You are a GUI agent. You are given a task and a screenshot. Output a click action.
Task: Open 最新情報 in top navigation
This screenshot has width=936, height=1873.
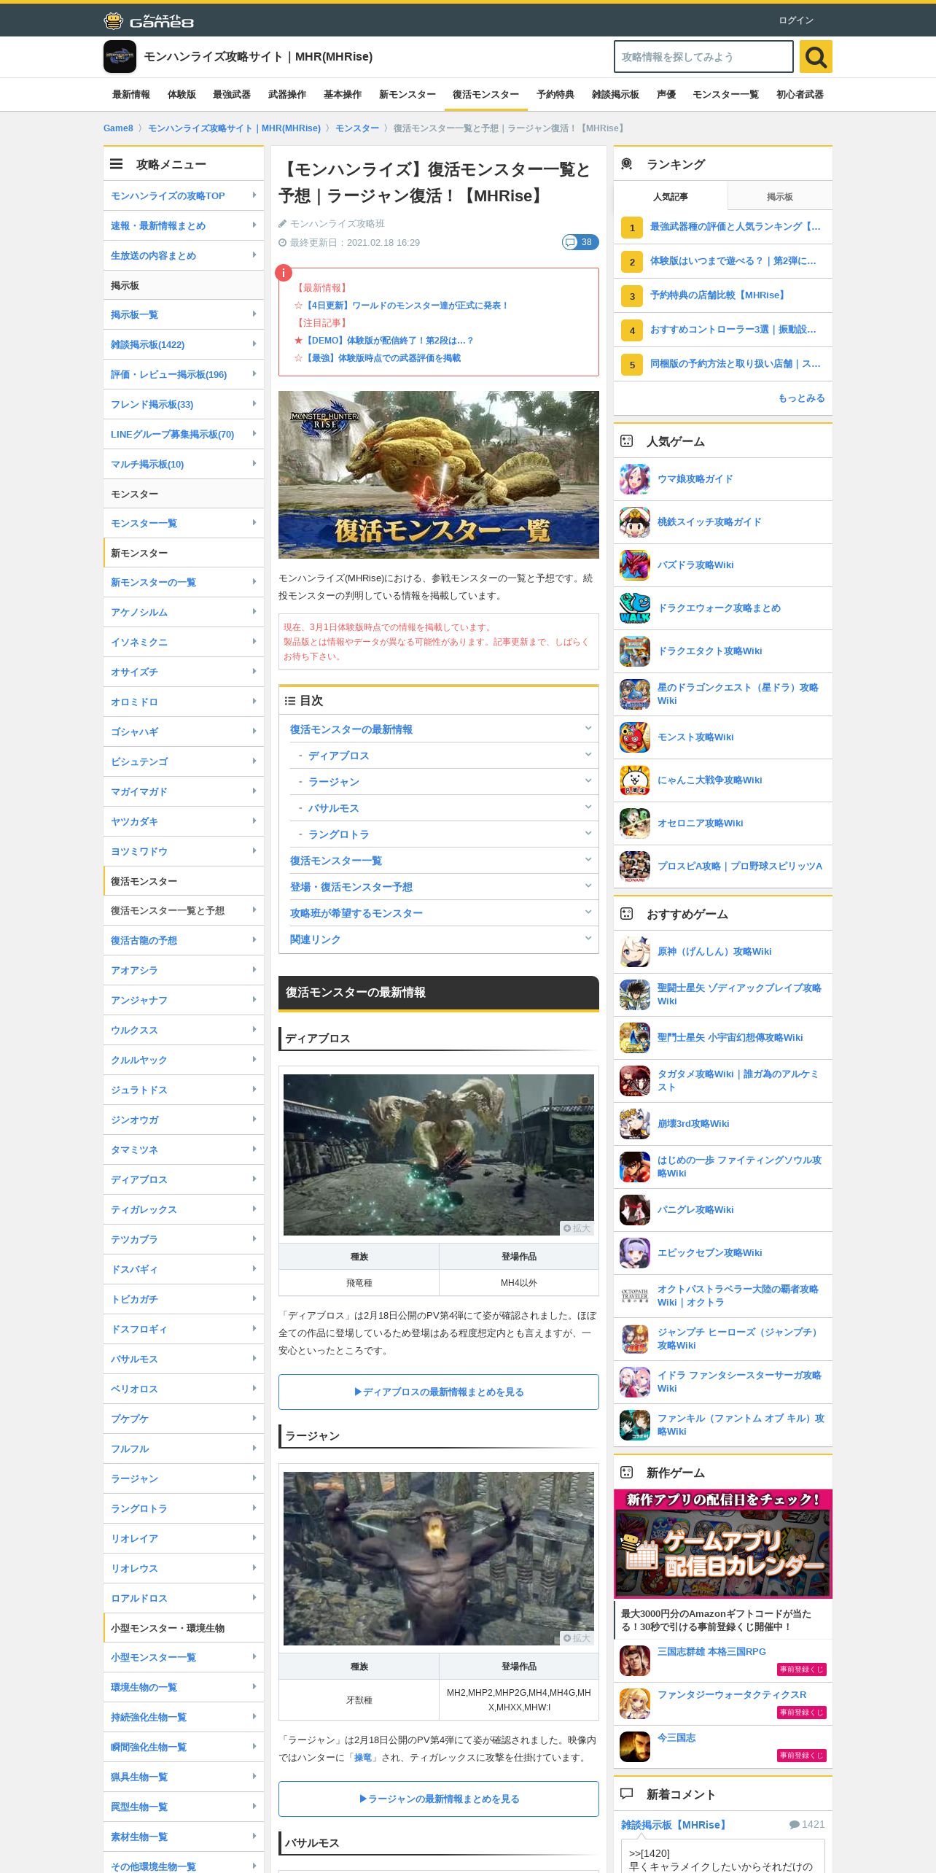131,95
